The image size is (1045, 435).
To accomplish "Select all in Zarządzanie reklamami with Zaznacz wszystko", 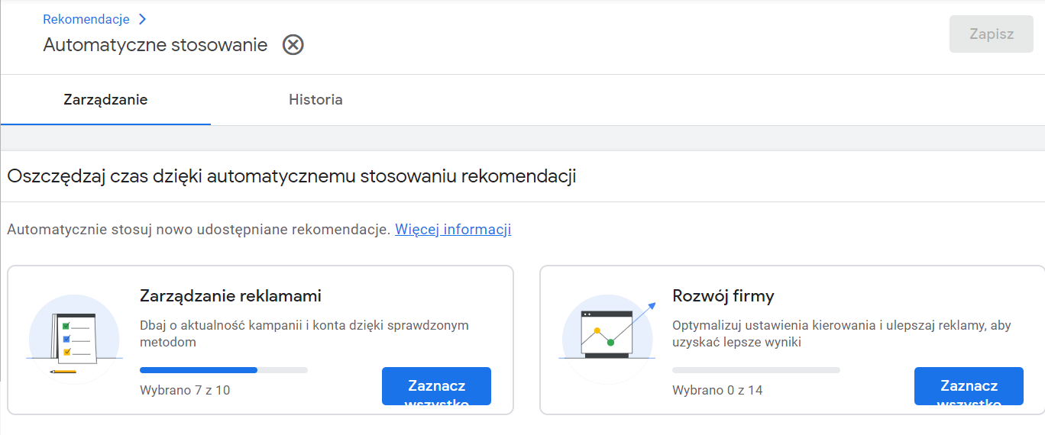I will 436,387.
